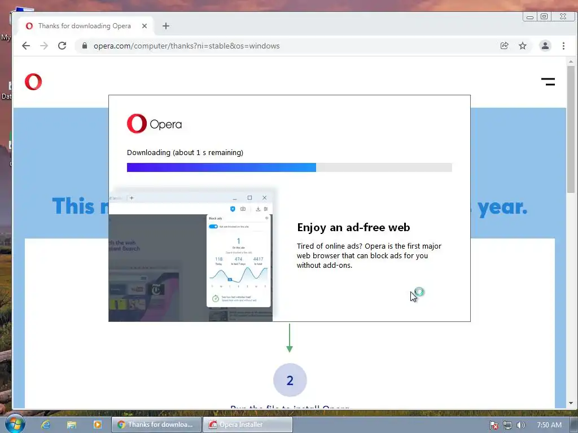Click the 'Enjoy an ad-free web' heading

(x=353, y=227)
